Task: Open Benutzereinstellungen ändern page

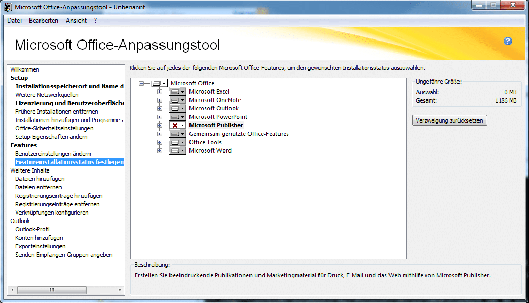Action: tap(53, 154)
